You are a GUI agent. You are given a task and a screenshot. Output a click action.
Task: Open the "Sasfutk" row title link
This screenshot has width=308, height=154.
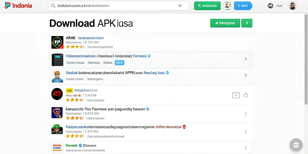click(x=115, y=73)
